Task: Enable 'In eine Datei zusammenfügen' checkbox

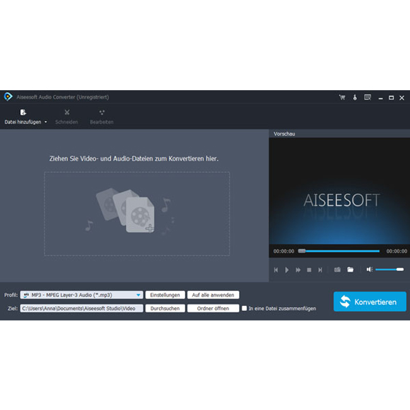Action: click(245, 308)
